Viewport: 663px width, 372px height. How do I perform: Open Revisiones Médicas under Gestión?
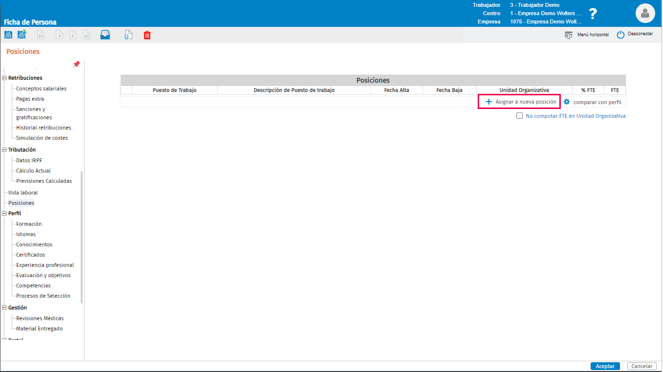(40, 318)
